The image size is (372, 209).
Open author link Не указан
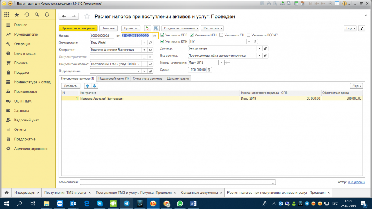356,182
